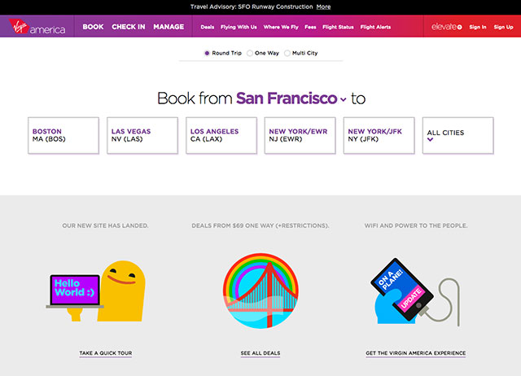Click See All Deals link
The width and height of the screenshot is (521, 376).
(x=260, y=353)
